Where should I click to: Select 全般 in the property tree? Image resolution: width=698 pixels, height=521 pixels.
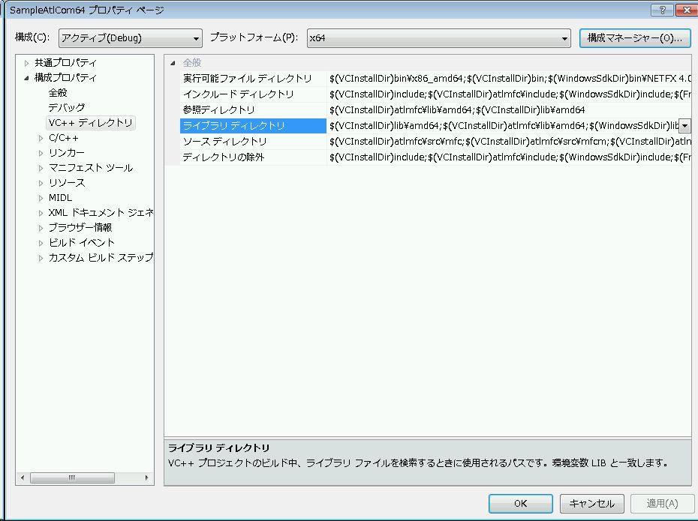pyautogui.click(x=58, y=93)
